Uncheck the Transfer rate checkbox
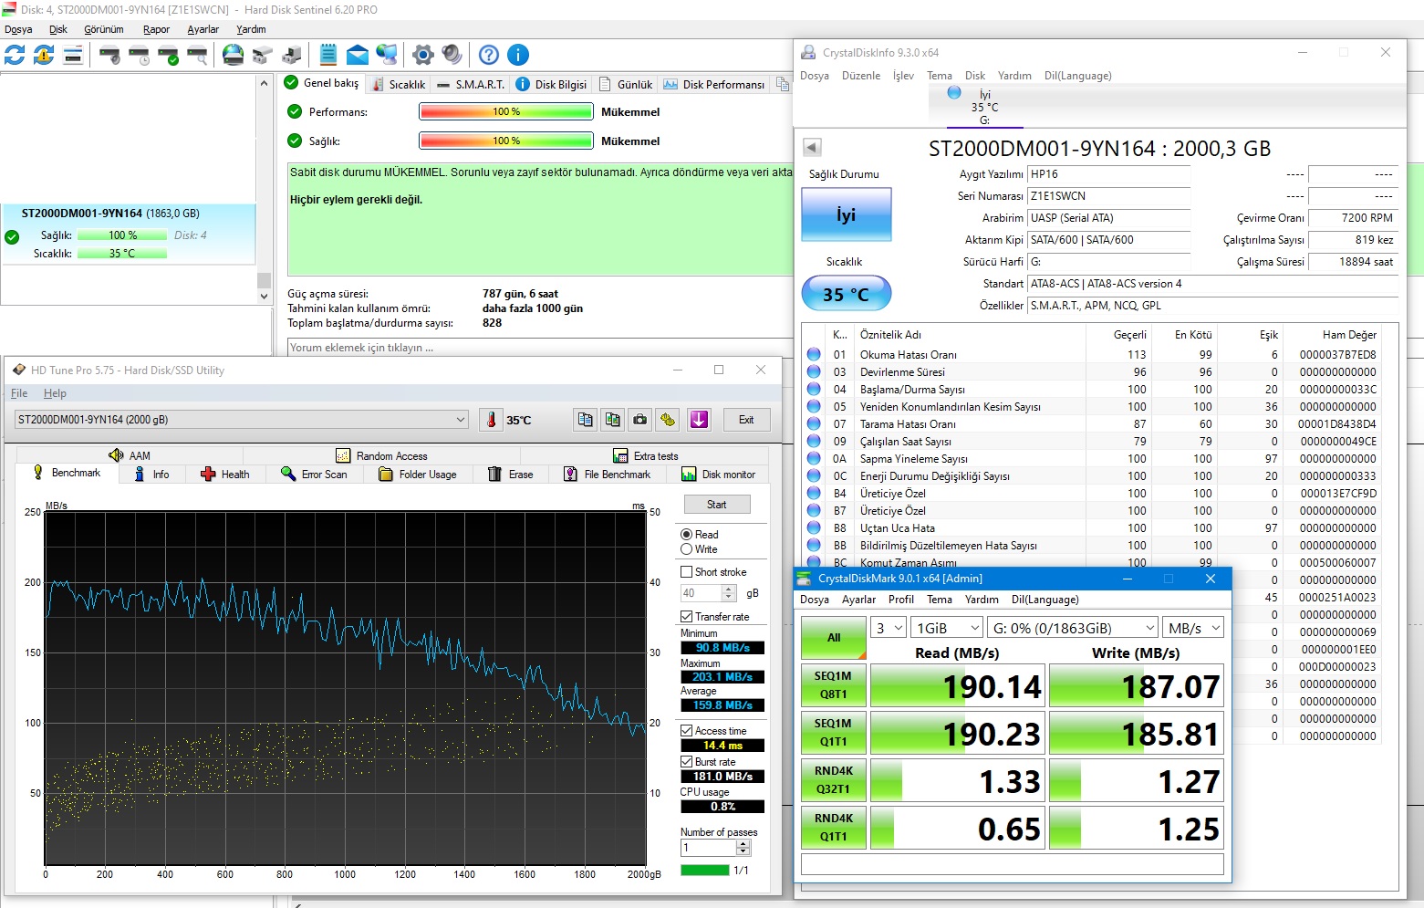The width and height of the screenshot is (1424, 908). pyautogui.click(x=687, y=617)
